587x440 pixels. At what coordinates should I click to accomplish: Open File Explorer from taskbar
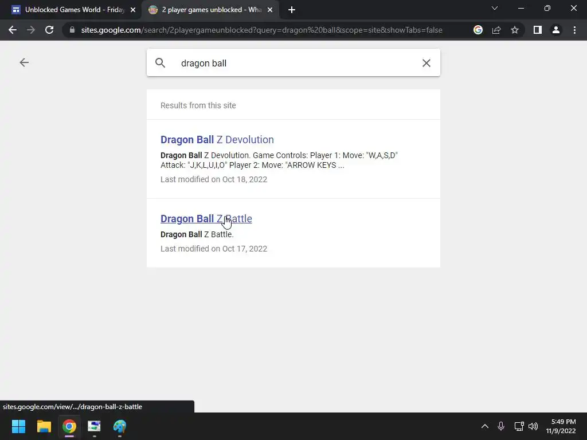pos(44,426)
